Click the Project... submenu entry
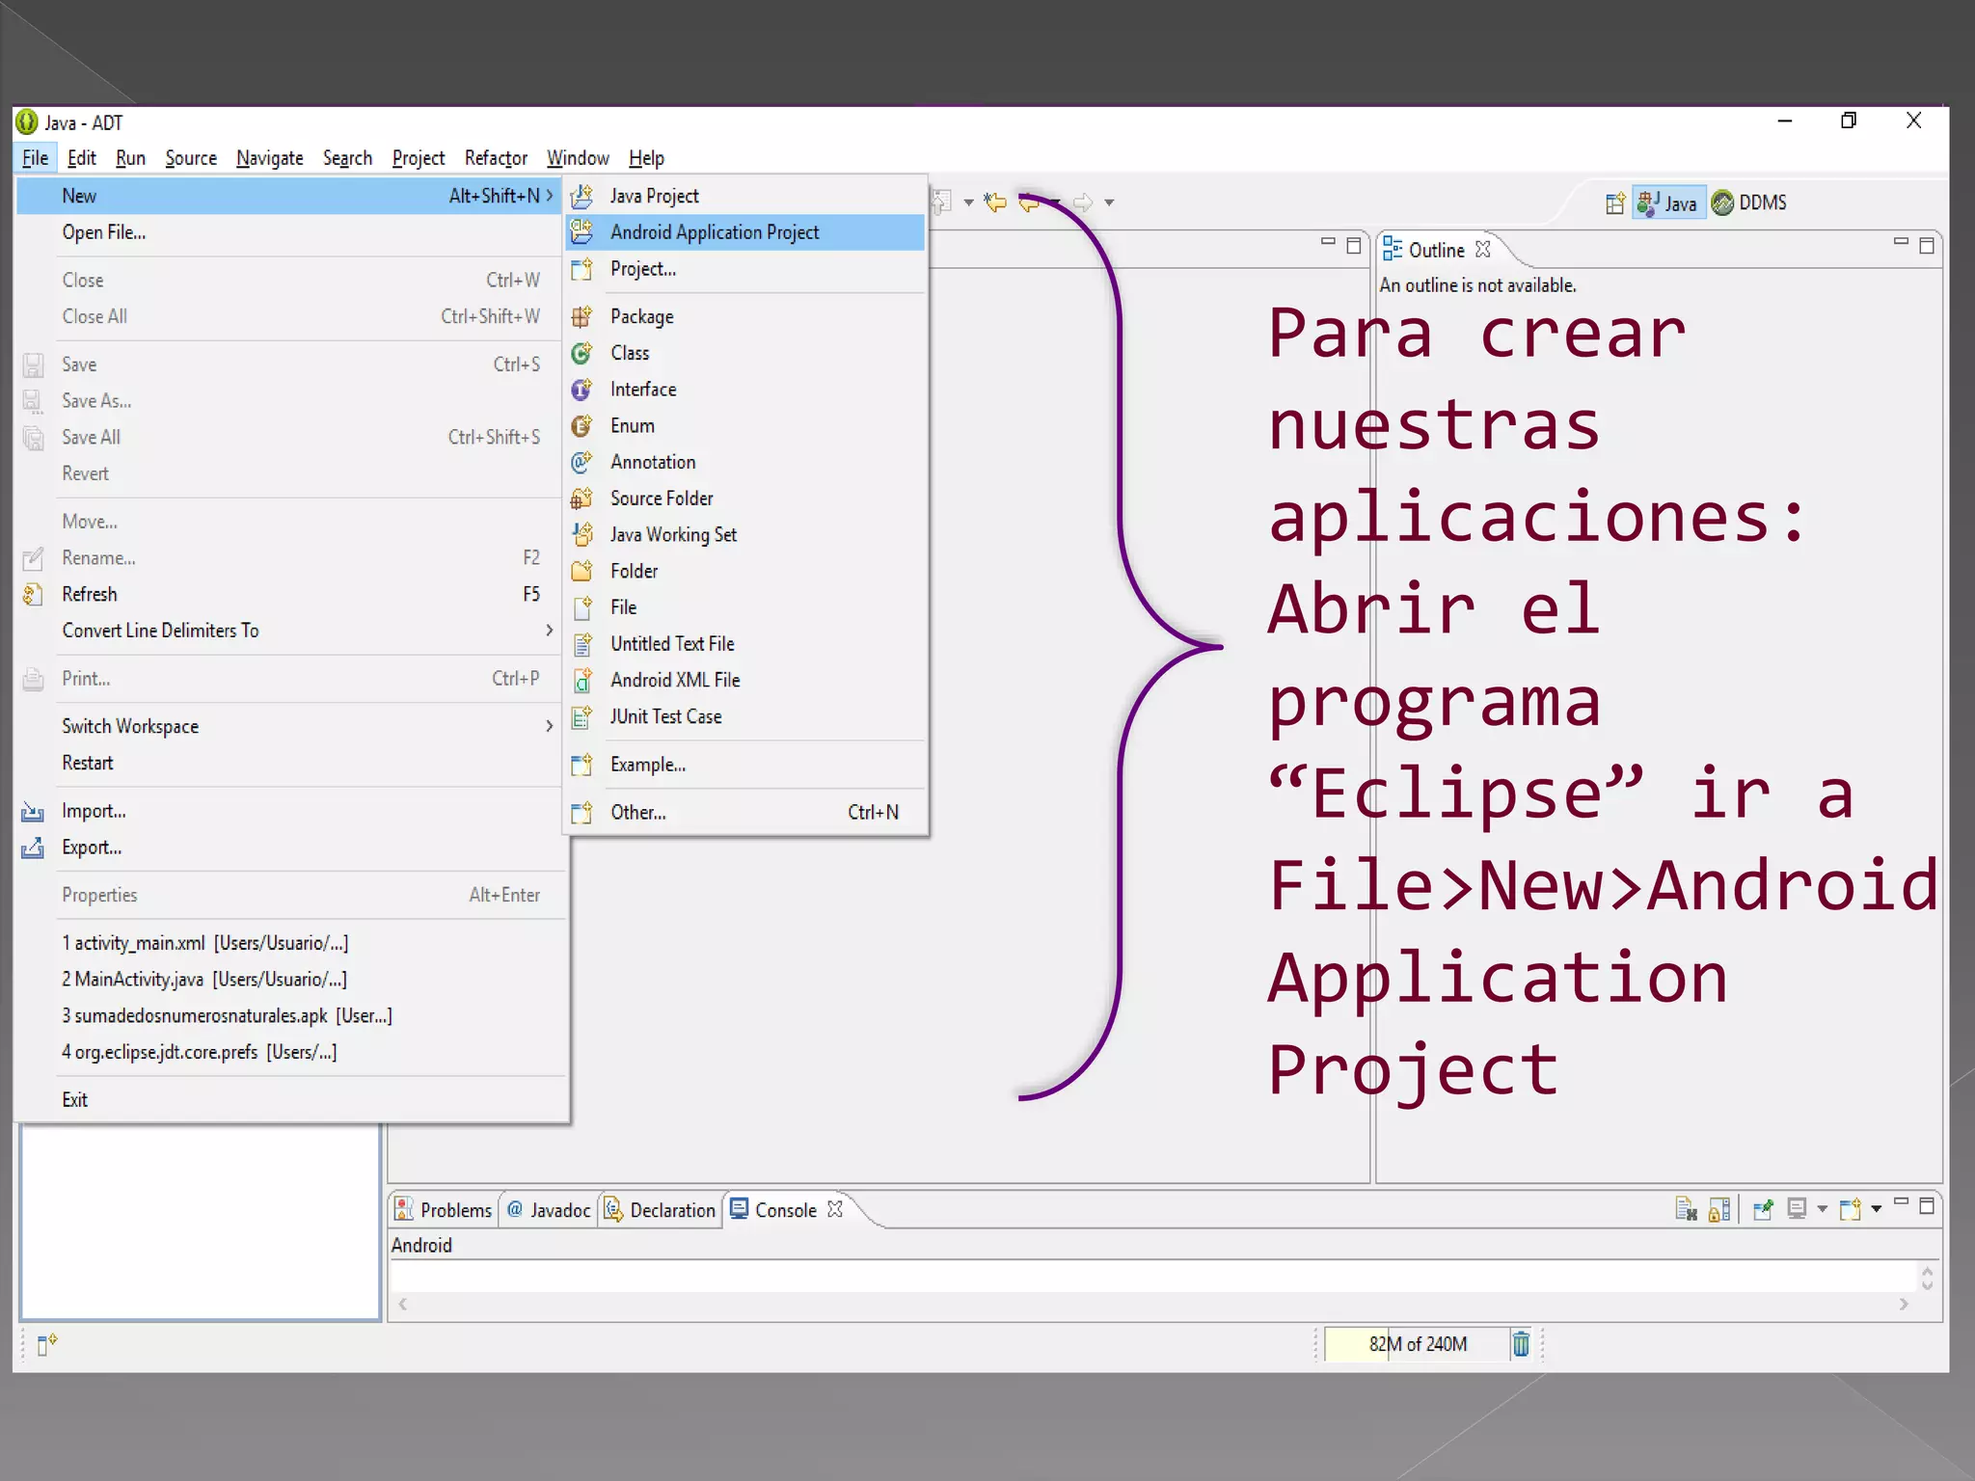The height and width of the screenshot is (1481, 1975). pyautogui.click(x=744, y=269)
